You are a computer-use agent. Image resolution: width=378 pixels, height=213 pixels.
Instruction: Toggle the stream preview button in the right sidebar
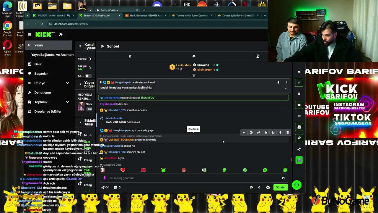click(299, 127)
